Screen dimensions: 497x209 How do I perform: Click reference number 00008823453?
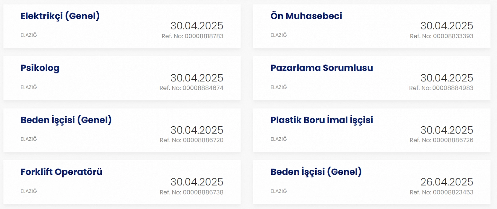(x=441, y=192)
